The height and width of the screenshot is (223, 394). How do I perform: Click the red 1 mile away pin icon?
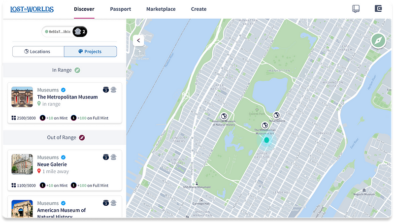click(x=39, y=171)
